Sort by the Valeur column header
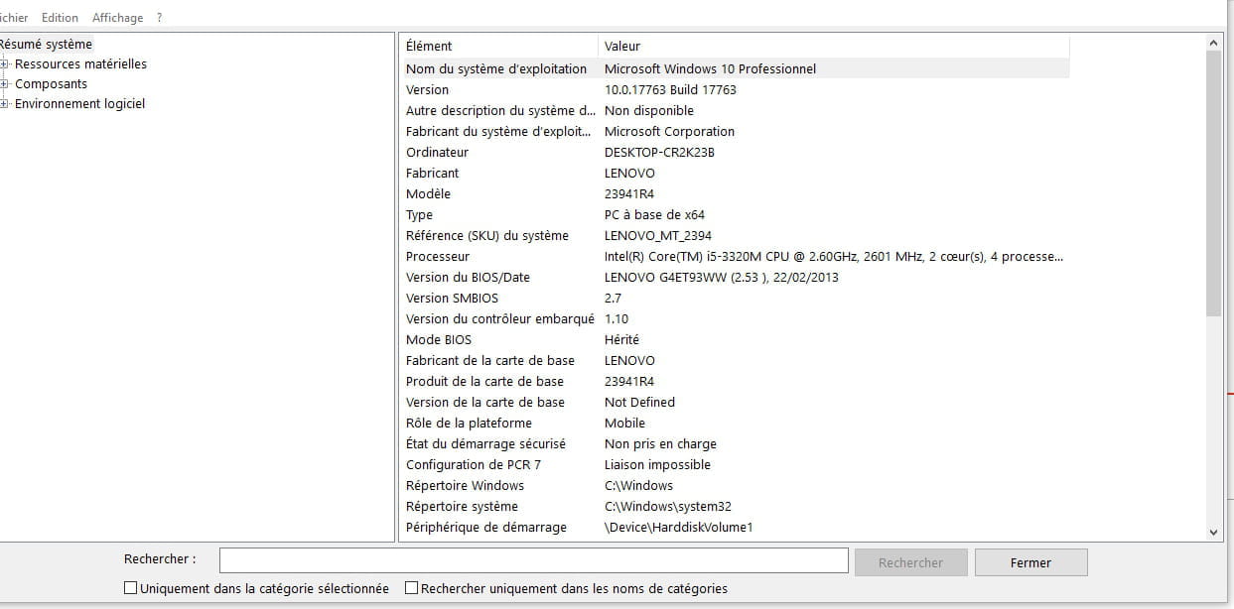 tap(834, 46)
